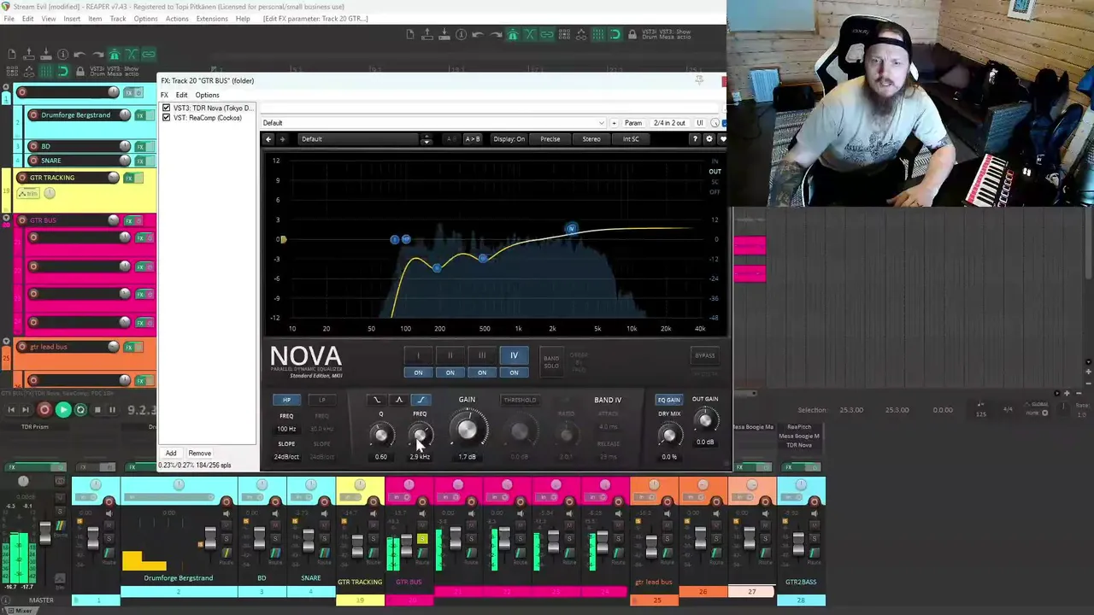Click the DRY MIX knob

pyautogui.click(x=669, y=436)
